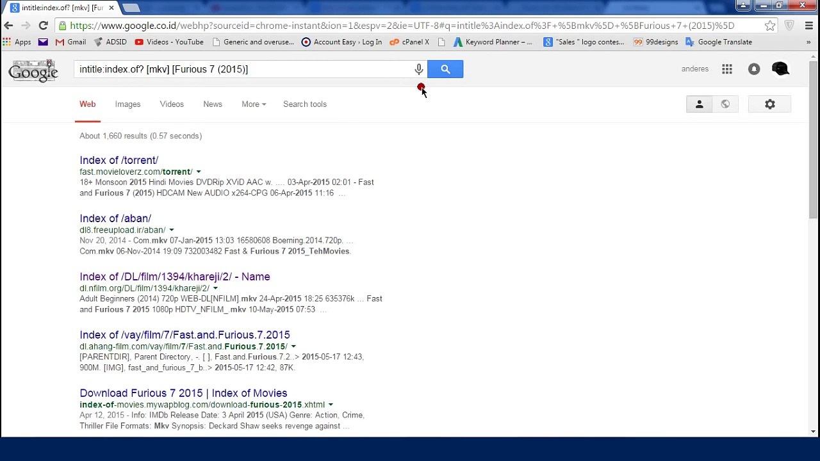The height and width of the screenshot is (461, 820).
Task: Open the Videos - YouTube bookmark
Action: click(169, 42)
